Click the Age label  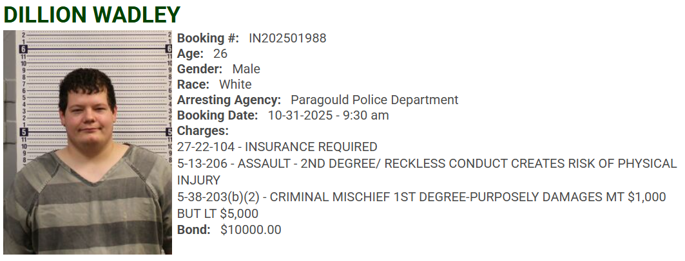tap(190, 53)
